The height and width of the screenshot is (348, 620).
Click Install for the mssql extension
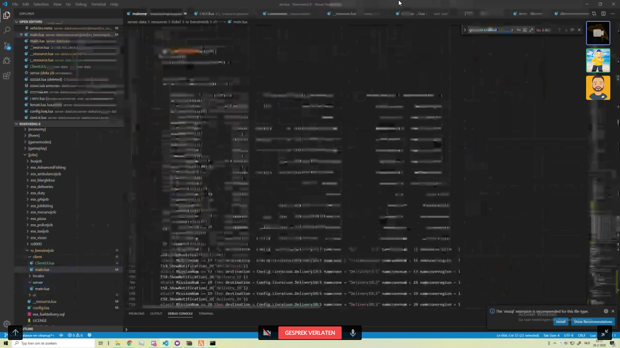click(561, 322)
